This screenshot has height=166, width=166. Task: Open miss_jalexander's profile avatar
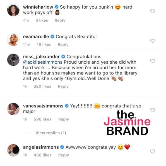(13, 60)
